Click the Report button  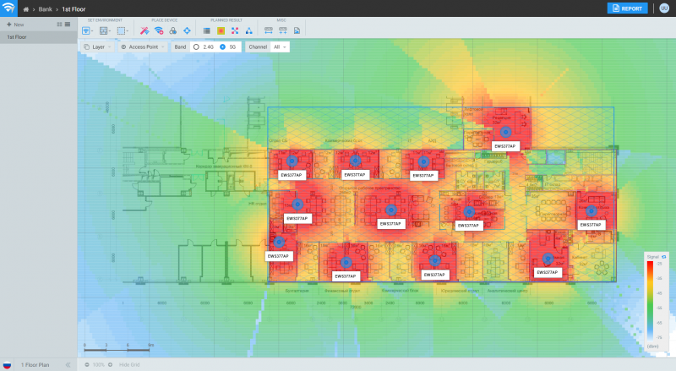click(x=627, y=8)
